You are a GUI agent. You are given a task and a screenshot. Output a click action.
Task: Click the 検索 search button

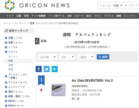point(103,57)
